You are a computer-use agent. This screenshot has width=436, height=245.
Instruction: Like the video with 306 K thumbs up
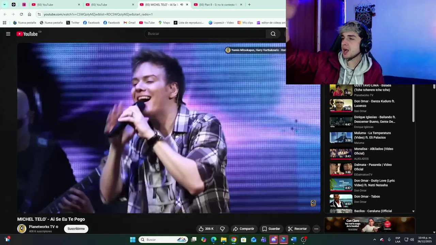click(x=206, y=229)
